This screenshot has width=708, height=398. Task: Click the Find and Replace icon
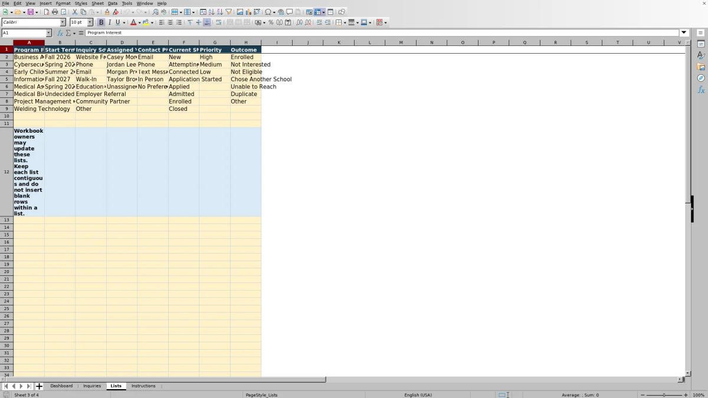point(155,12)
